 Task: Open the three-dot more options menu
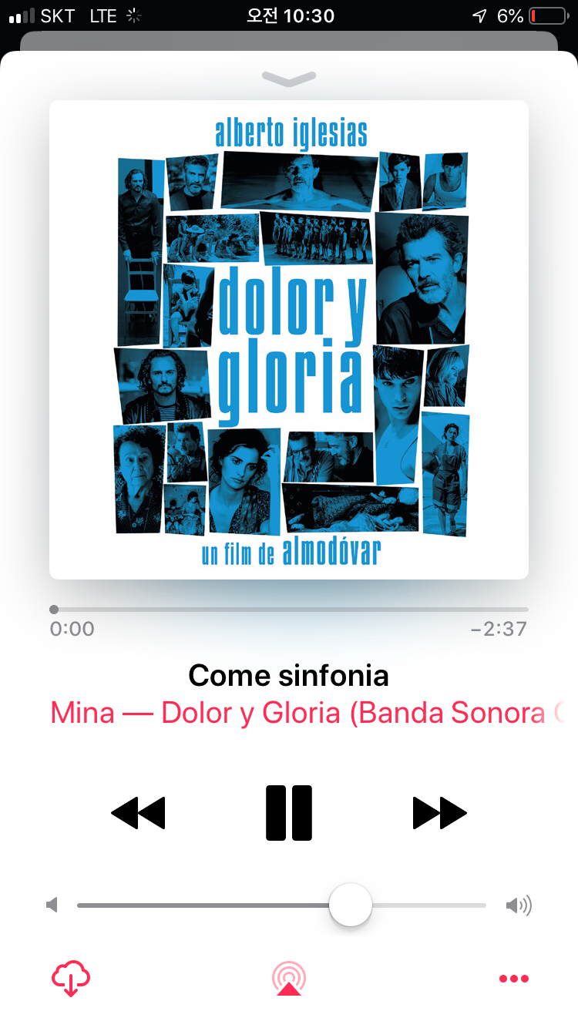coord(514,979)
